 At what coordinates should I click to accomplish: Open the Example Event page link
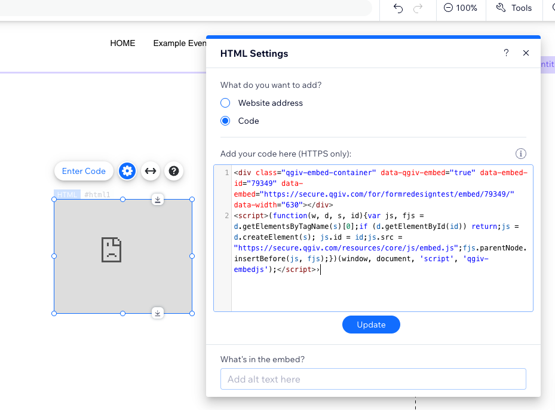[x=180, y=43]
